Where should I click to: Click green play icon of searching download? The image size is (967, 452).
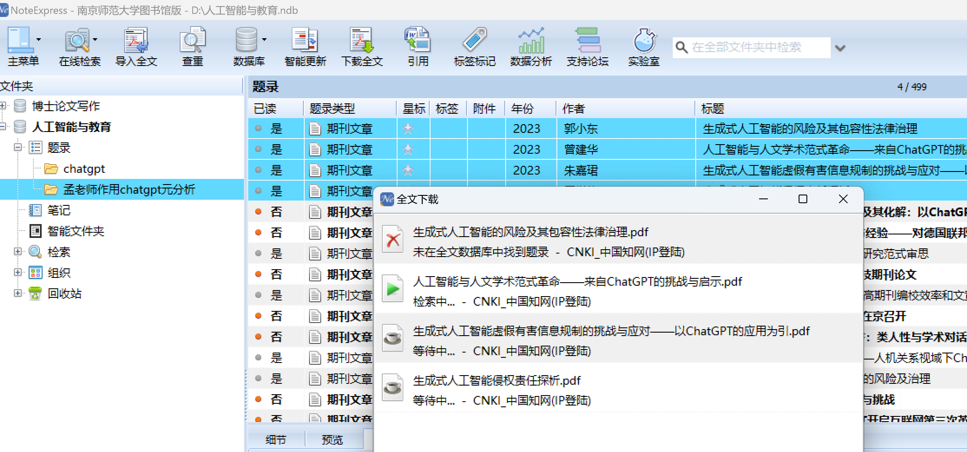coord(393,289)
